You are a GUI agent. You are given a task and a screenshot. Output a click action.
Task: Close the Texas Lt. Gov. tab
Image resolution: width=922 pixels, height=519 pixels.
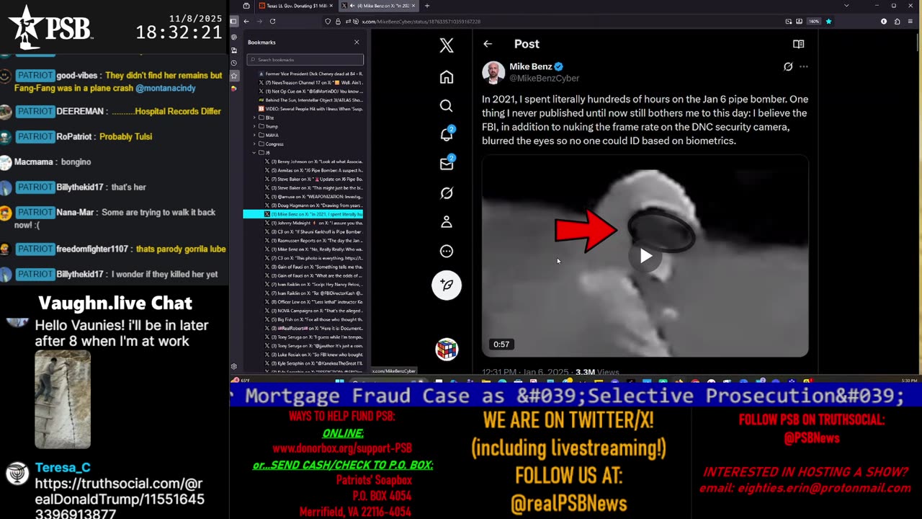coord(331,6)
